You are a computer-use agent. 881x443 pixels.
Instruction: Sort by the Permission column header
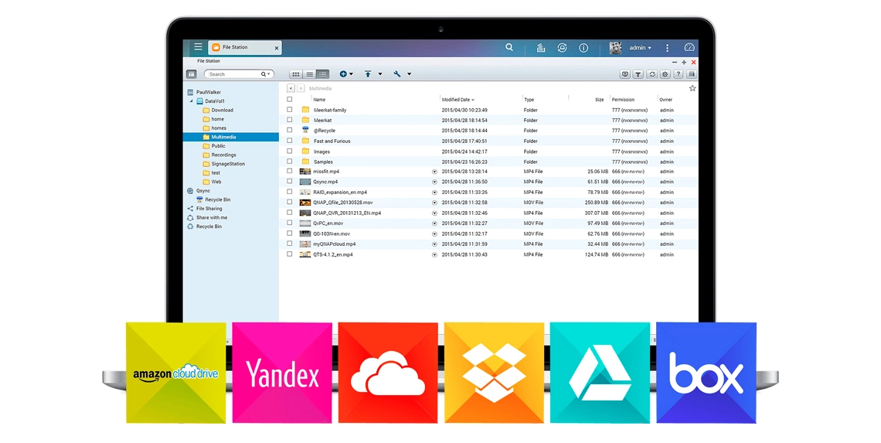(623, 100)
